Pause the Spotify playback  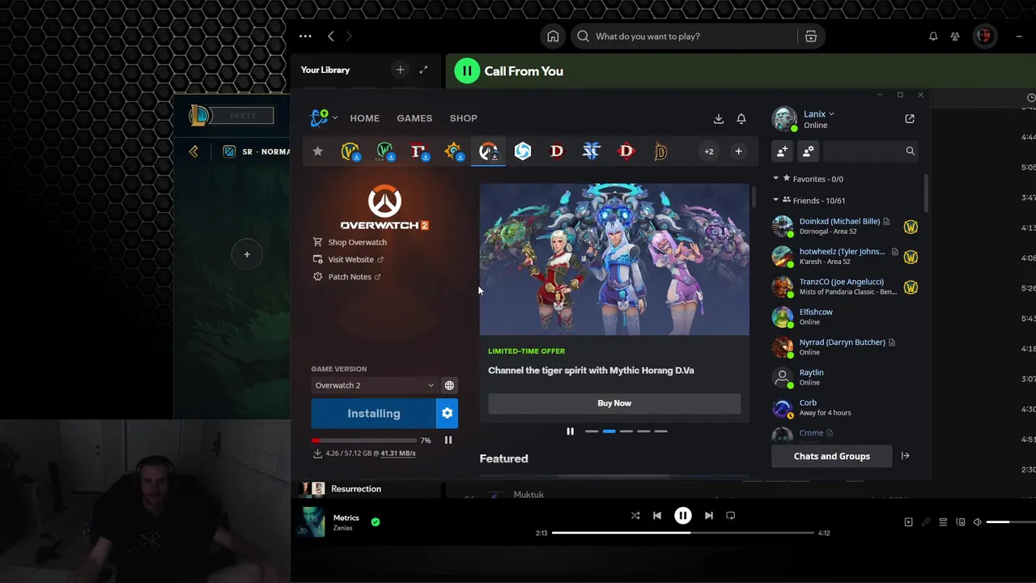click(x=683, y=516)
